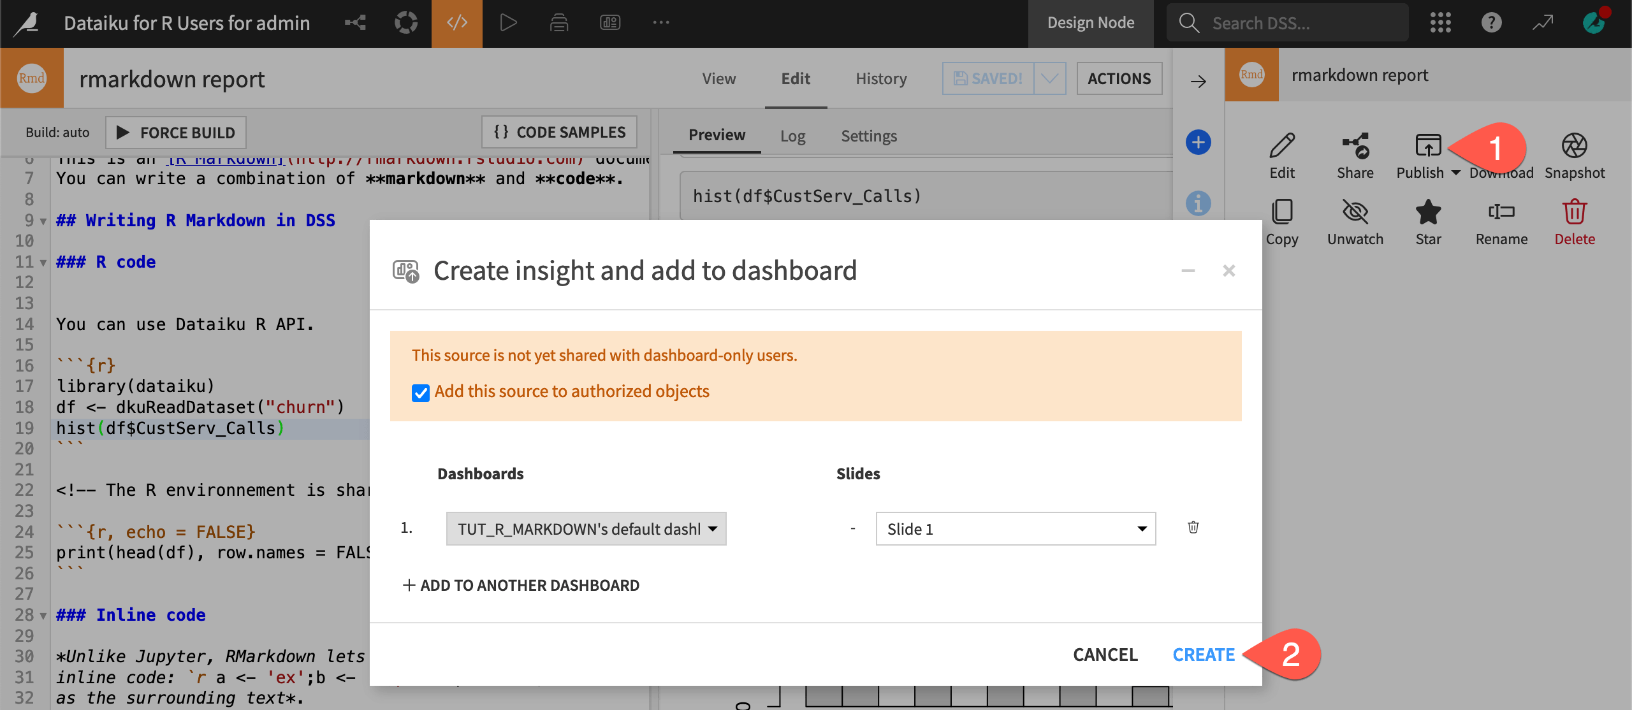
Task: Open the circular Lab/Visual analyses icon
Action: pos(405,23)
